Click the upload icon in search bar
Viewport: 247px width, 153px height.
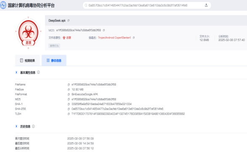click(x=206, y=5)
